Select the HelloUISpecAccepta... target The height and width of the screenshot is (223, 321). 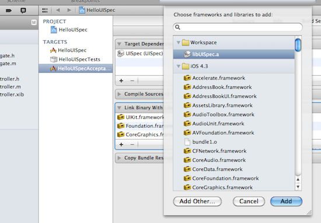pos(75,68)
